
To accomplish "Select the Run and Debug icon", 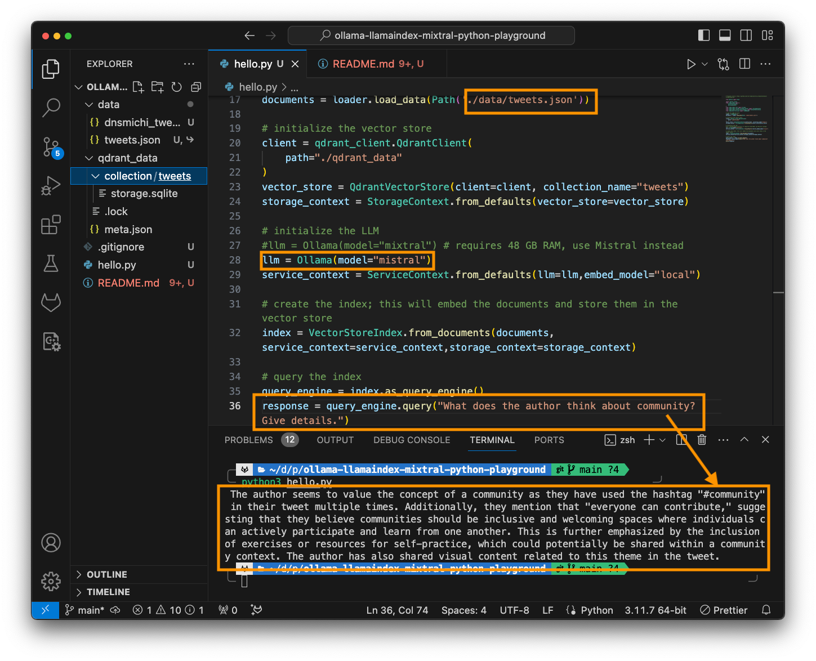I will coord(51,186).
